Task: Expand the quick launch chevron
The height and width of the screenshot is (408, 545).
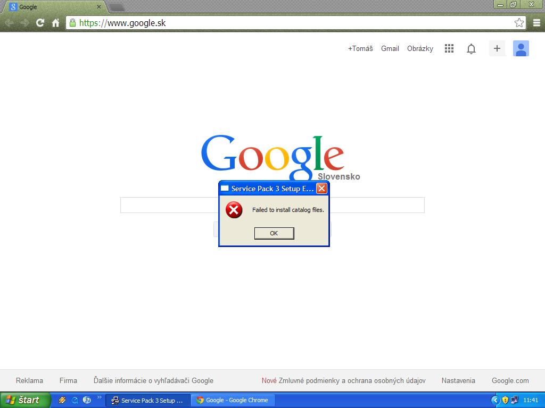Action: (x=99, y=397)
